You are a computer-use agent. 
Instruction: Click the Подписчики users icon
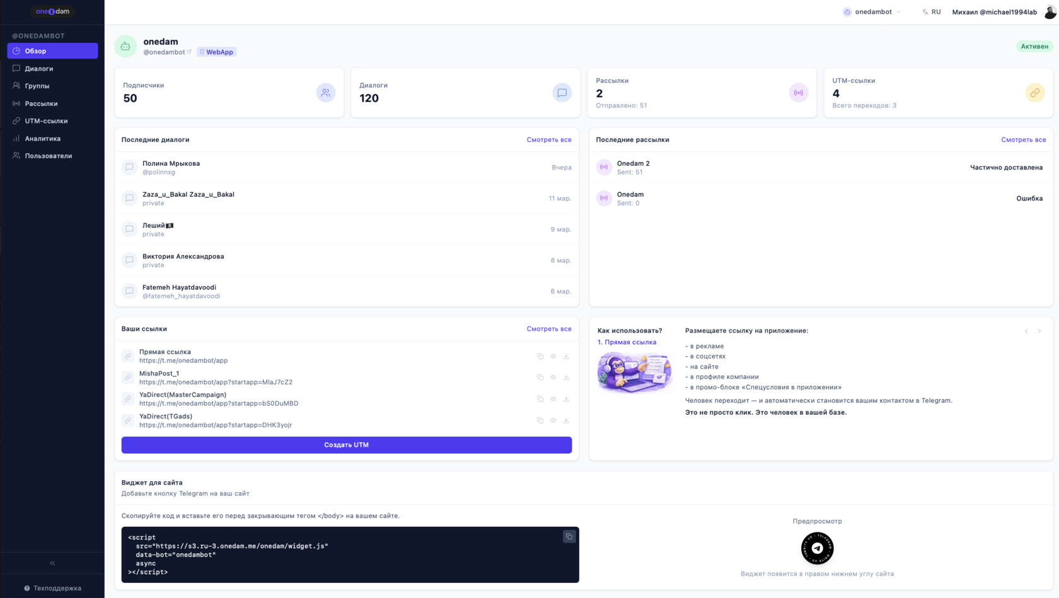point(325,93)
